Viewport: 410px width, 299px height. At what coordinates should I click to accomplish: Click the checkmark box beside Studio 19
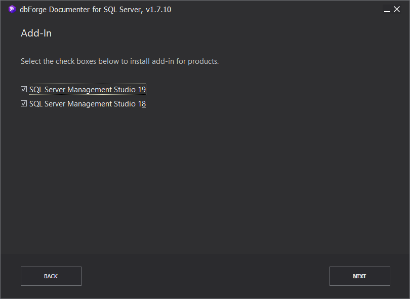tap(24, 89)
